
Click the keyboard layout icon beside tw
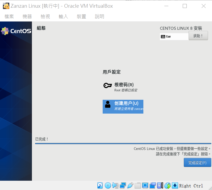(x=163, y=37)
